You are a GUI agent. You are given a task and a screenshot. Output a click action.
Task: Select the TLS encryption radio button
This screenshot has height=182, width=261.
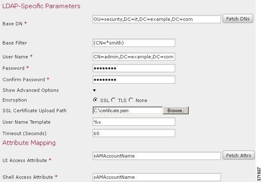(x=114, y=100)
